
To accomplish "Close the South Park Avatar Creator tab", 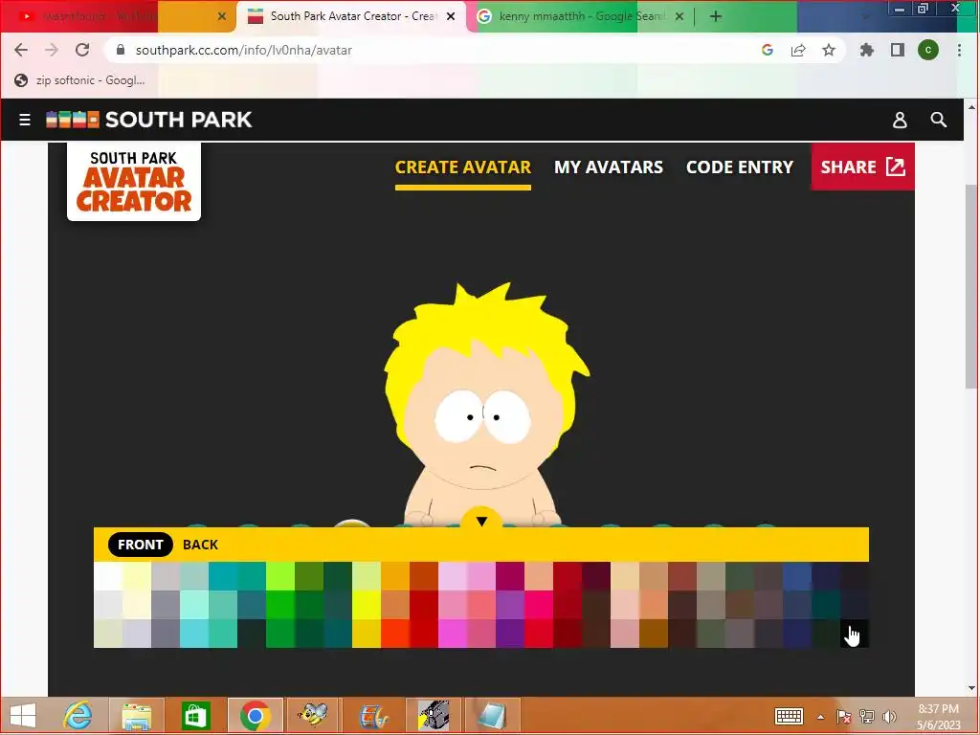I will tap(451, 17).
